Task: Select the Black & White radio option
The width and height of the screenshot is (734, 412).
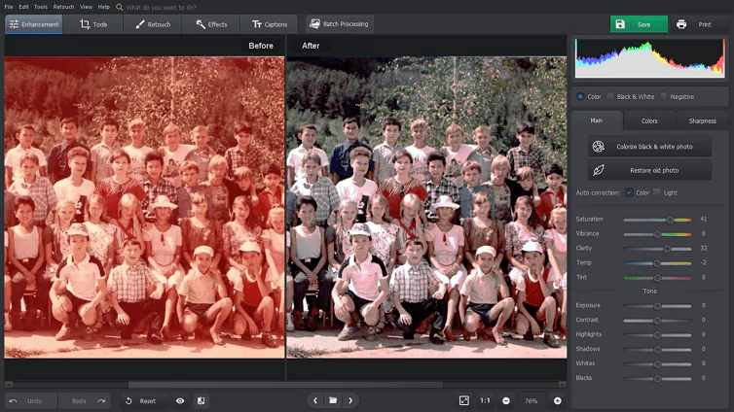Action: coord(610,96)
